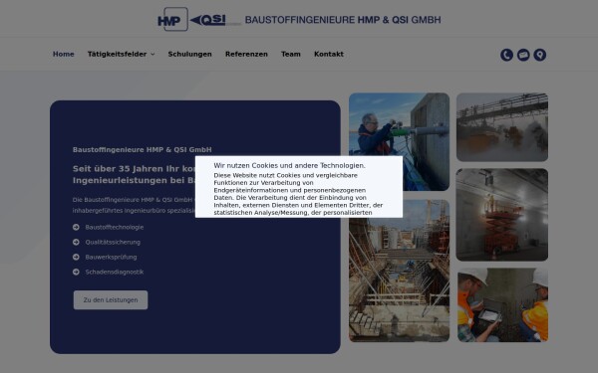Open the tunnel scissor lift photo
This screenshot has width=598, height=373.
click(502, 215)
